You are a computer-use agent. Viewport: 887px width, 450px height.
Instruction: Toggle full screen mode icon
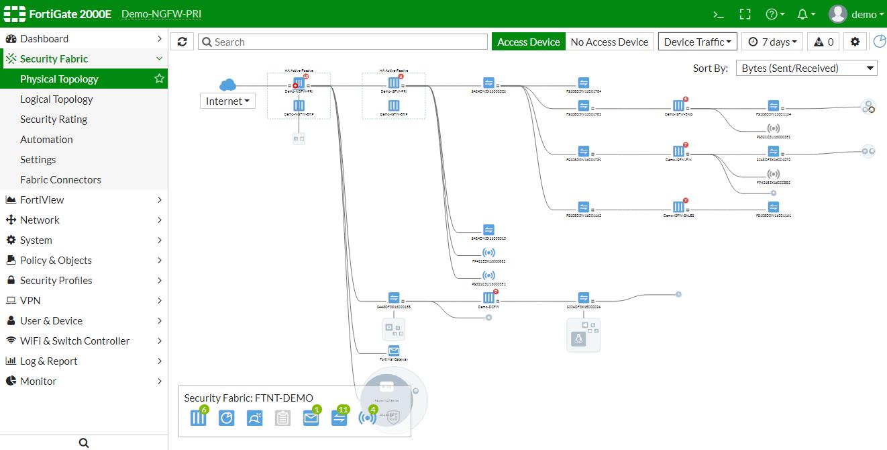pos(745,14)
